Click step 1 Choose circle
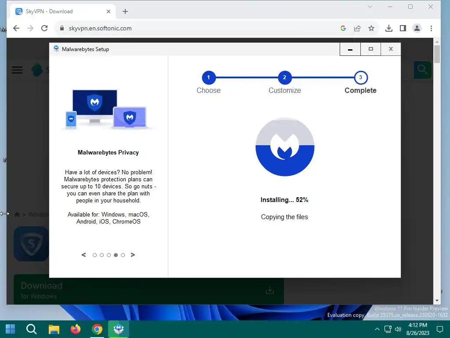The height and width of the screenshot is (338, 450). click(209, 77)
